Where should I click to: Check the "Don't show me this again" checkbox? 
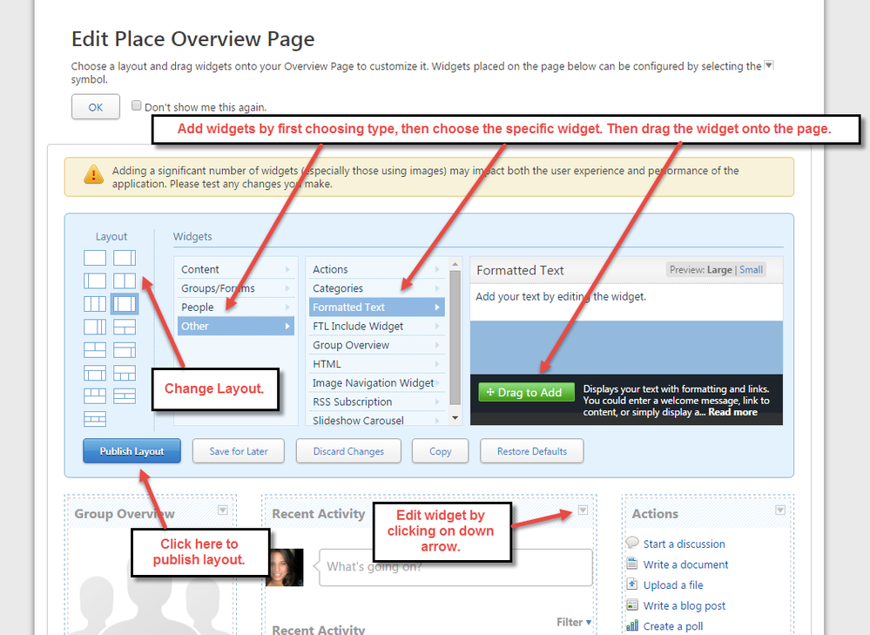point(136,105)
